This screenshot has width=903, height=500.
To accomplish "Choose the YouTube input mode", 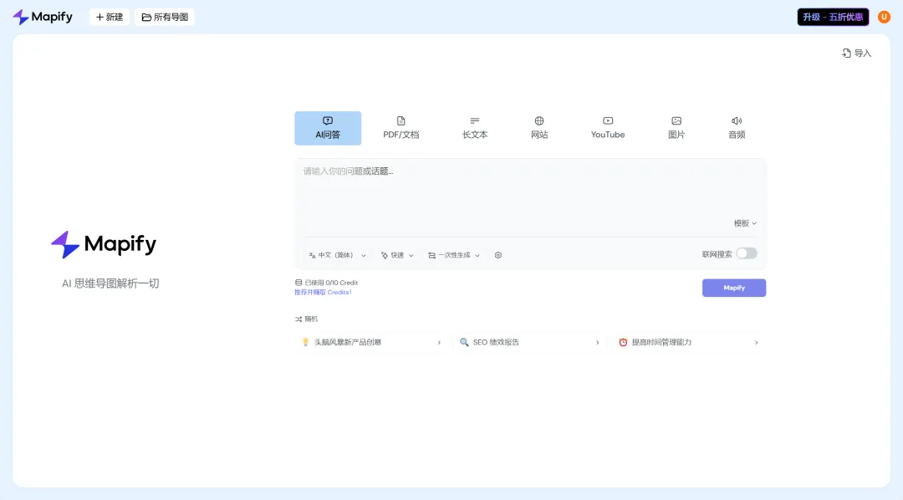I will 607,127.
